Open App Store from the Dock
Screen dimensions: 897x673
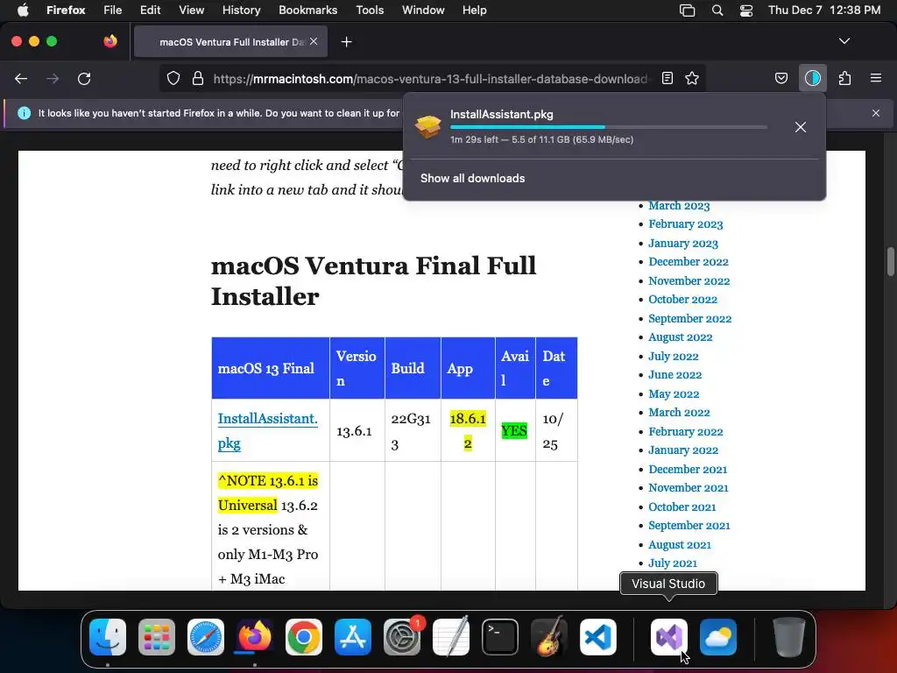353,637
